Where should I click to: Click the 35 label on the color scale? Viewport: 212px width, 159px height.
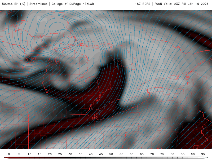coord(81,154)
